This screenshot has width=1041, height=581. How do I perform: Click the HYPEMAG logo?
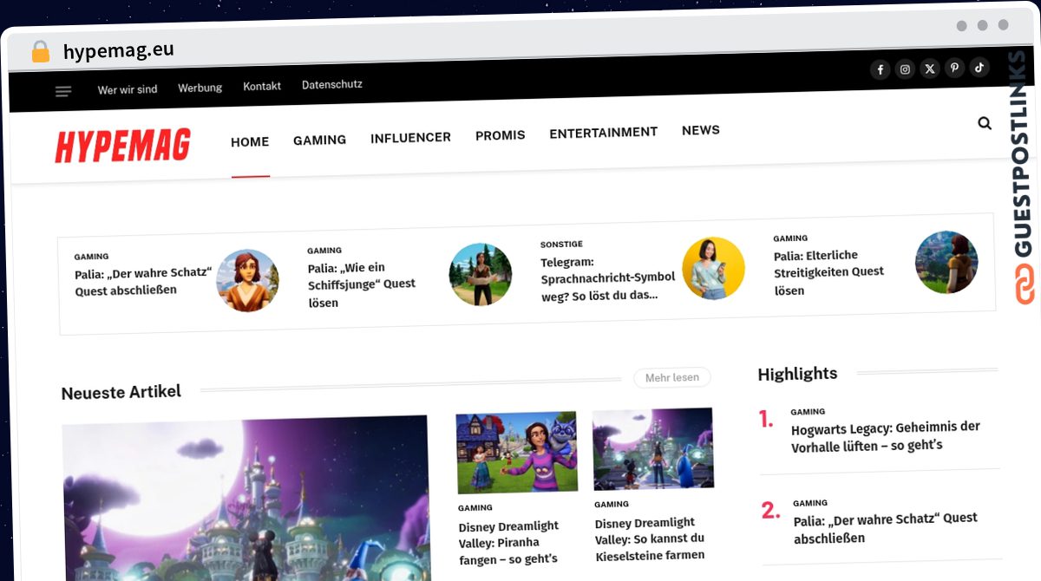123,146
